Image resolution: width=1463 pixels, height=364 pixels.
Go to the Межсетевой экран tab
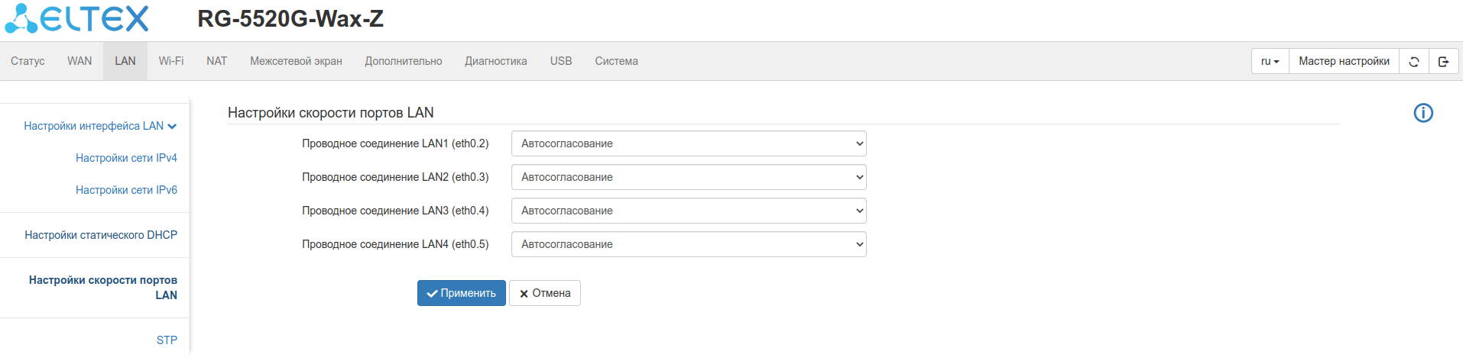(x=296, y=61)
